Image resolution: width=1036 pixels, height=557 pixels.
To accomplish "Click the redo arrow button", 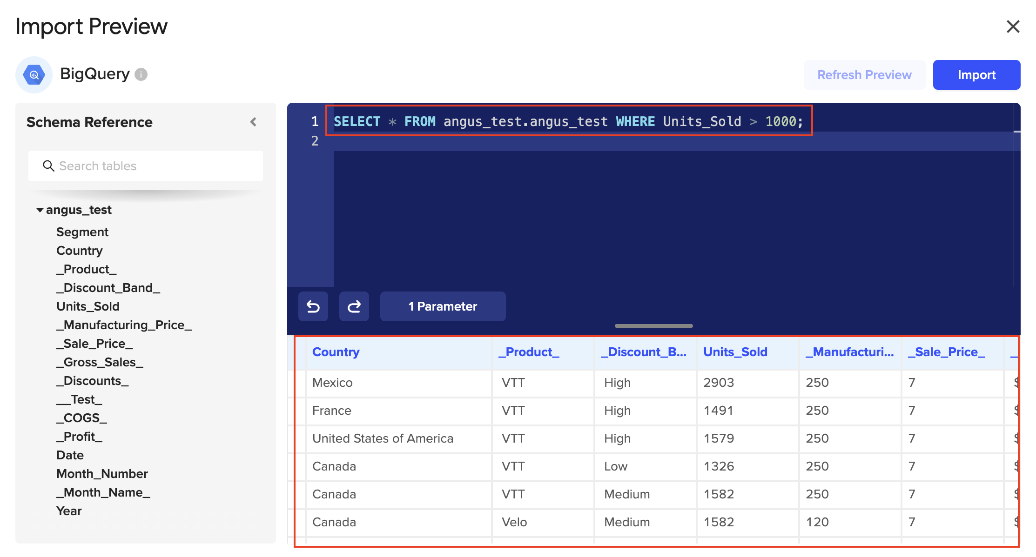I will click(x=354, y=306).
